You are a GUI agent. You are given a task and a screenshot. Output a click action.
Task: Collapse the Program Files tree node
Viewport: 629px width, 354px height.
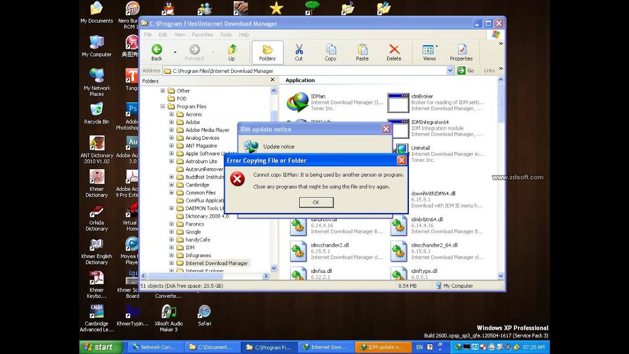163,107
